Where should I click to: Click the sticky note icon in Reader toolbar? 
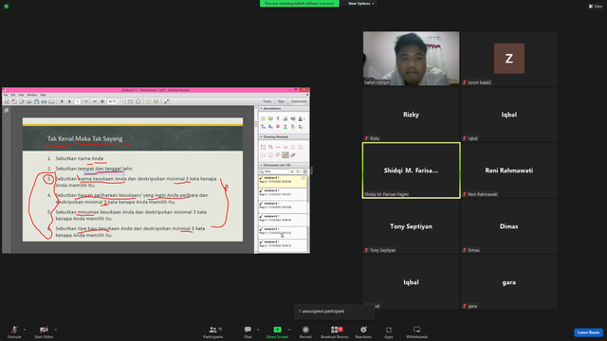[149, 101]
